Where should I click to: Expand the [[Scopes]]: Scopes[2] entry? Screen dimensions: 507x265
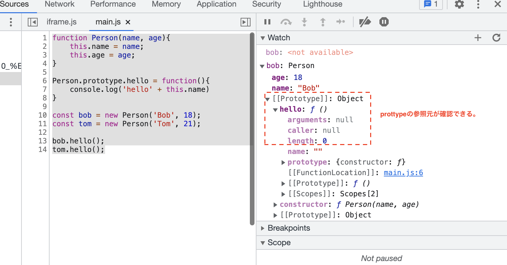[x=283, y=194]
